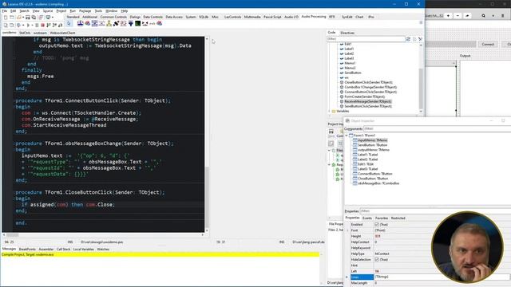Click the Step Over toolbar icon
The image size is (511, 287).
pyautogui.click(x=54, y=25)
